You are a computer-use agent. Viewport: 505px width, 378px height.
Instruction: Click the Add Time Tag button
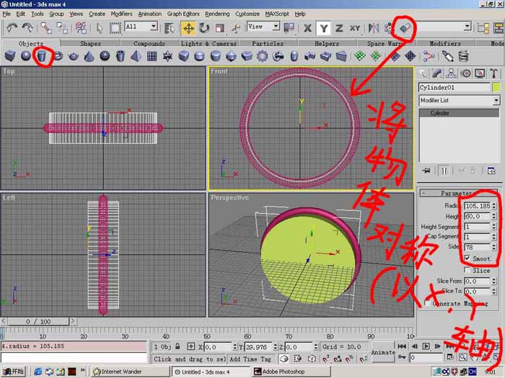[250, 359]
